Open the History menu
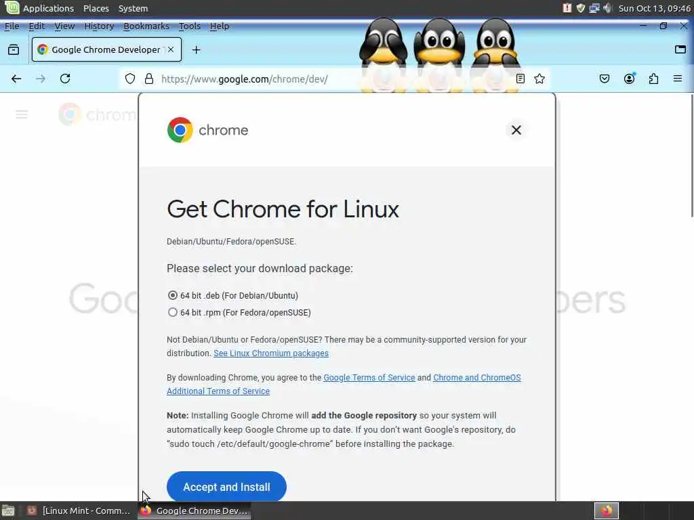This screenshot has width=694, height=520. pyautogui.click(x=99, y=26)
